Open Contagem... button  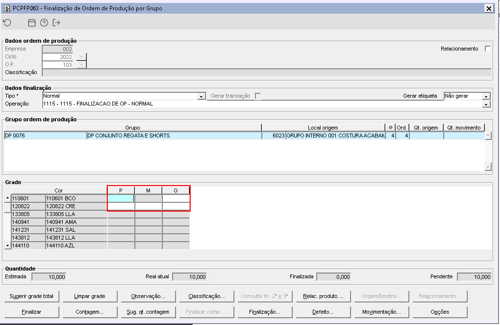[90, 312]
